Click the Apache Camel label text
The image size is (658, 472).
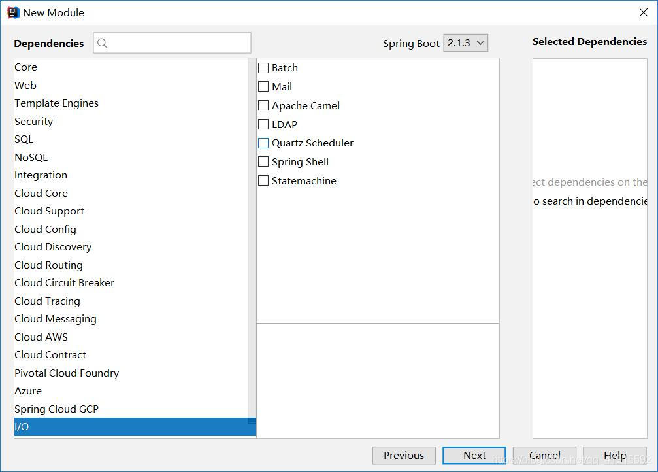(x=306, y=106)
